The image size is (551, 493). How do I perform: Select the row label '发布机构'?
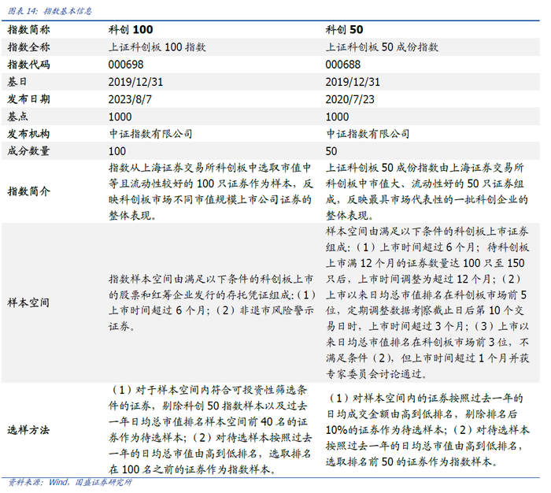click(x=28, y=134)
